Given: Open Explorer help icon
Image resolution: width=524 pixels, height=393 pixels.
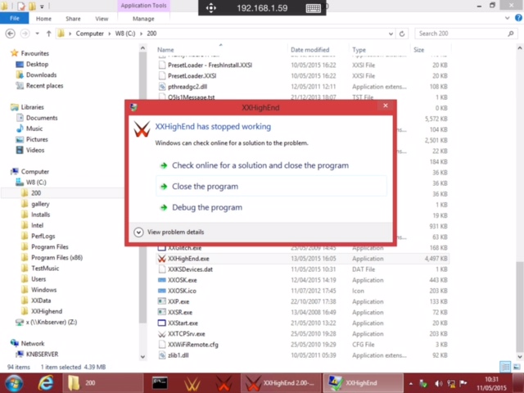Looking at the screenshot, I should tap(518, 18).
